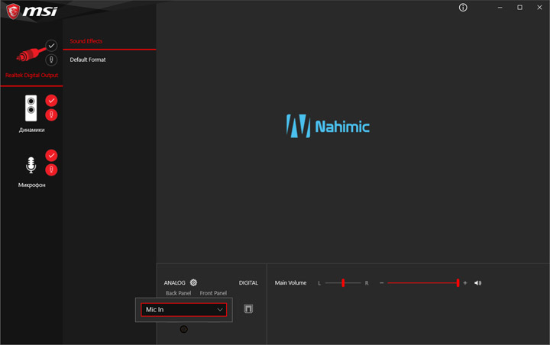Toggle Динамики default communication device
Screen dimensions: 550x345
51,114
